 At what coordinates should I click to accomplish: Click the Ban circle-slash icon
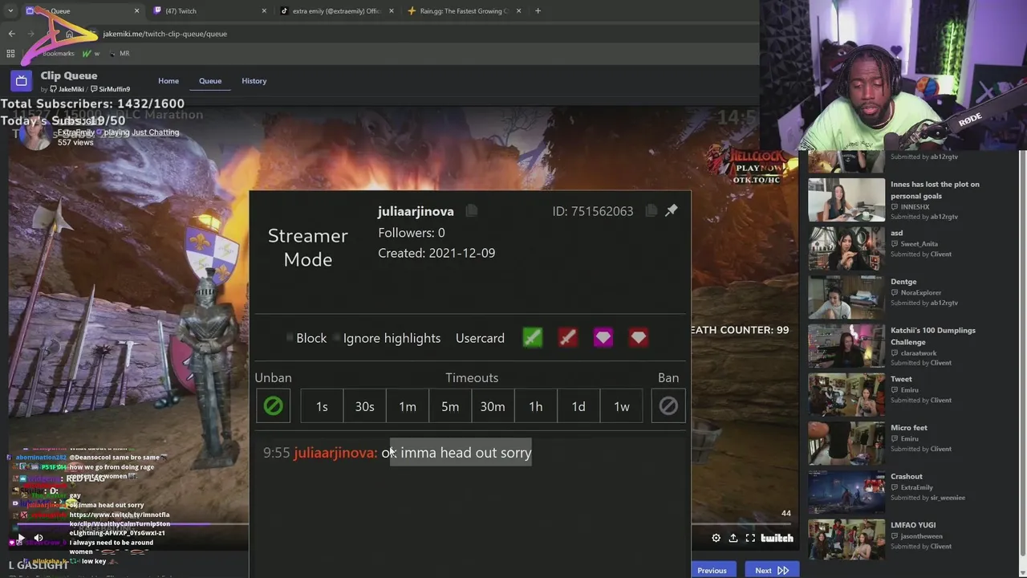[x=668, y=406]
